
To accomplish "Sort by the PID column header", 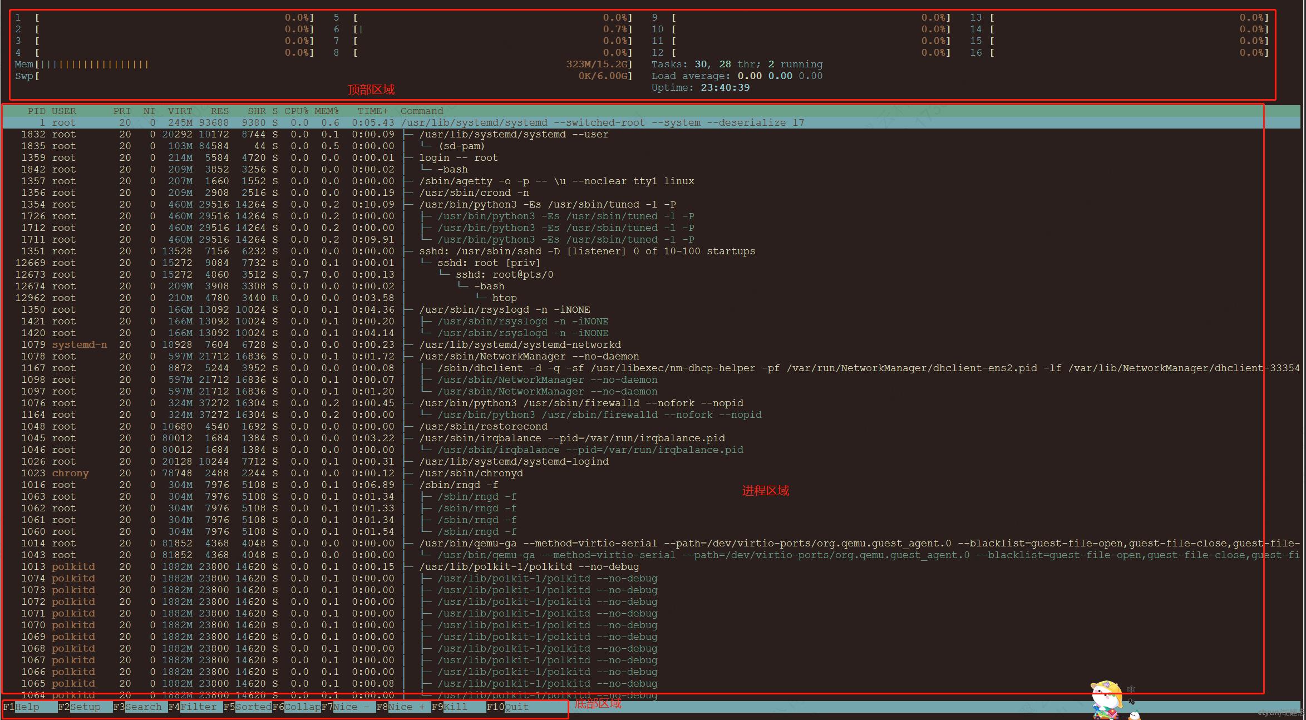I will (x=37, y=111).
